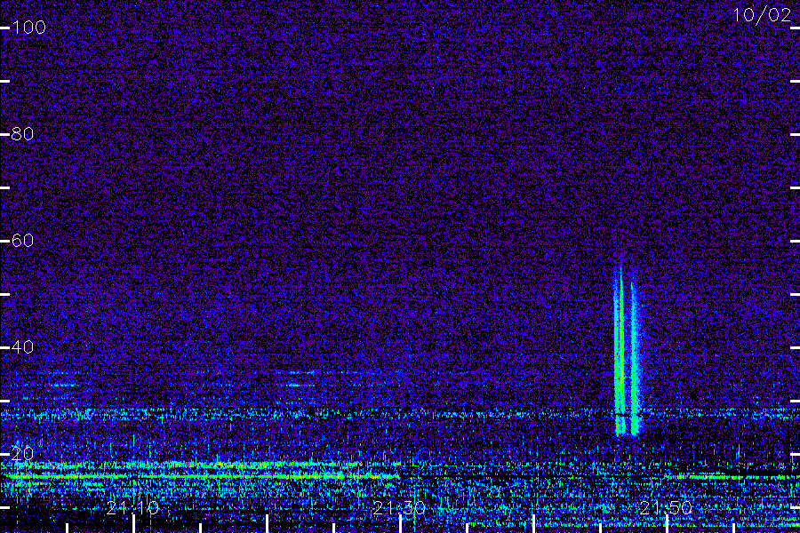Click the 20 frequency axis label
This screenshot has height=533, width=800.
pos(22,453)
